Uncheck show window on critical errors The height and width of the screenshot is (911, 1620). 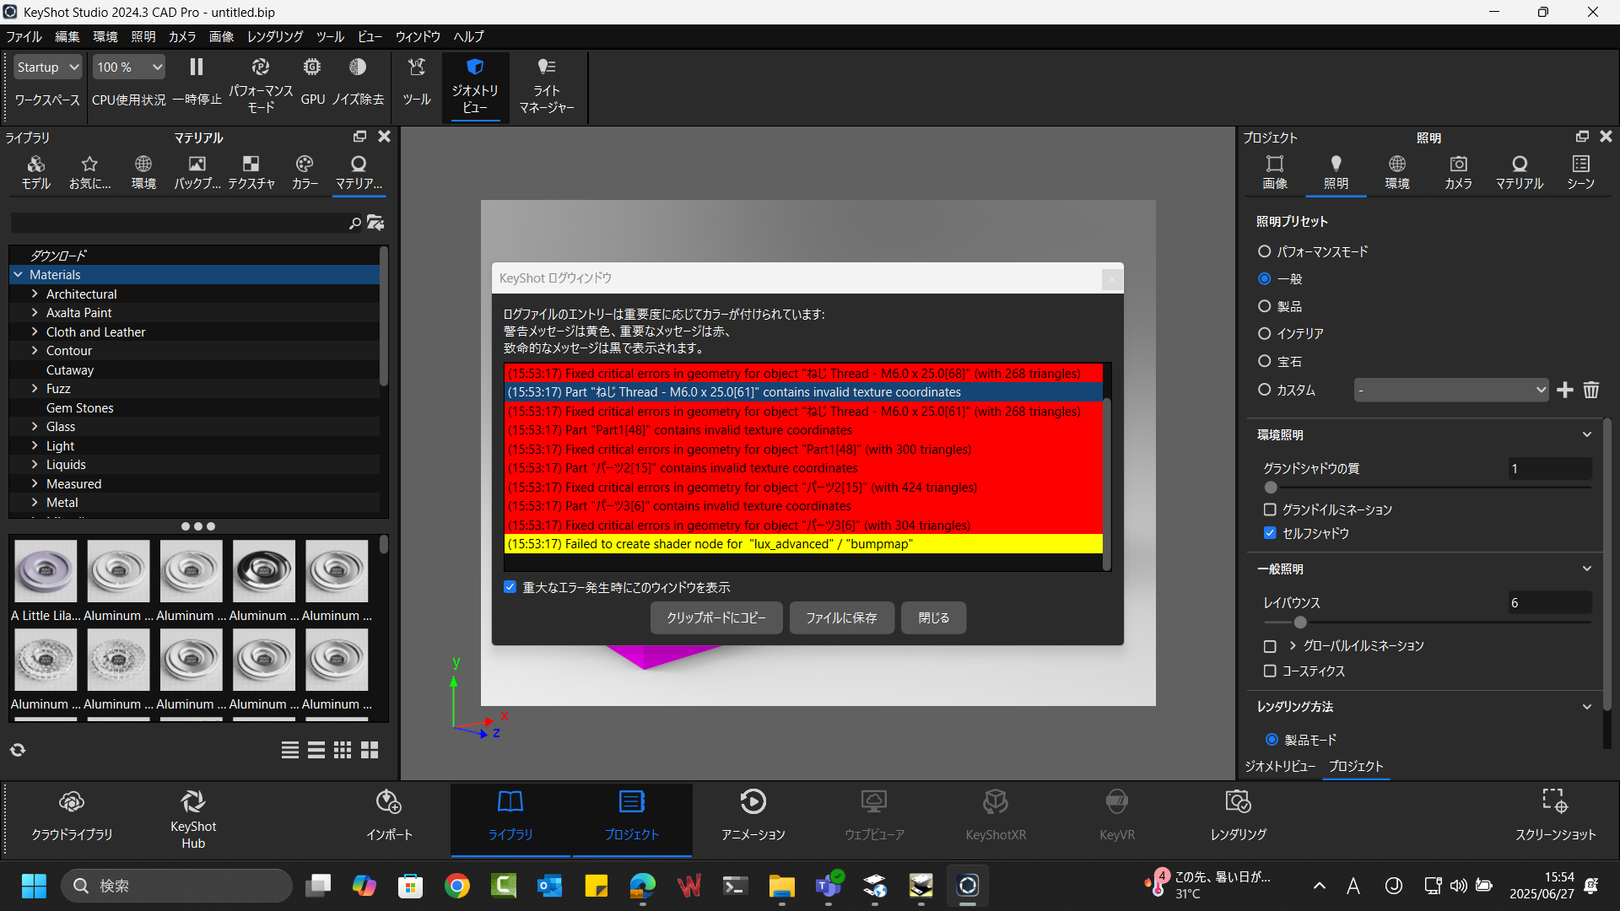click(x=510, y=587)
